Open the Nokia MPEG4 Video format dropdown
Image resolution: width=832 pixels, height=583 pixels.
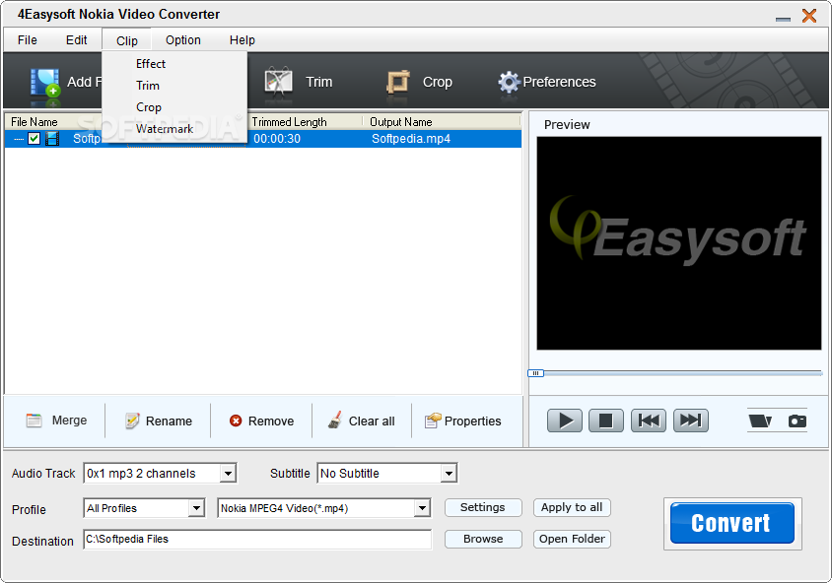(422, 508)
